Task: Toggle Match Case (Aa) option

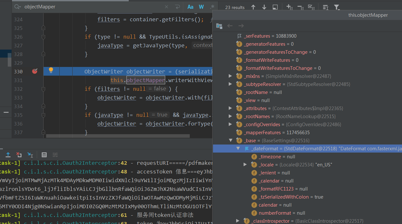Action: coord(190,7)
